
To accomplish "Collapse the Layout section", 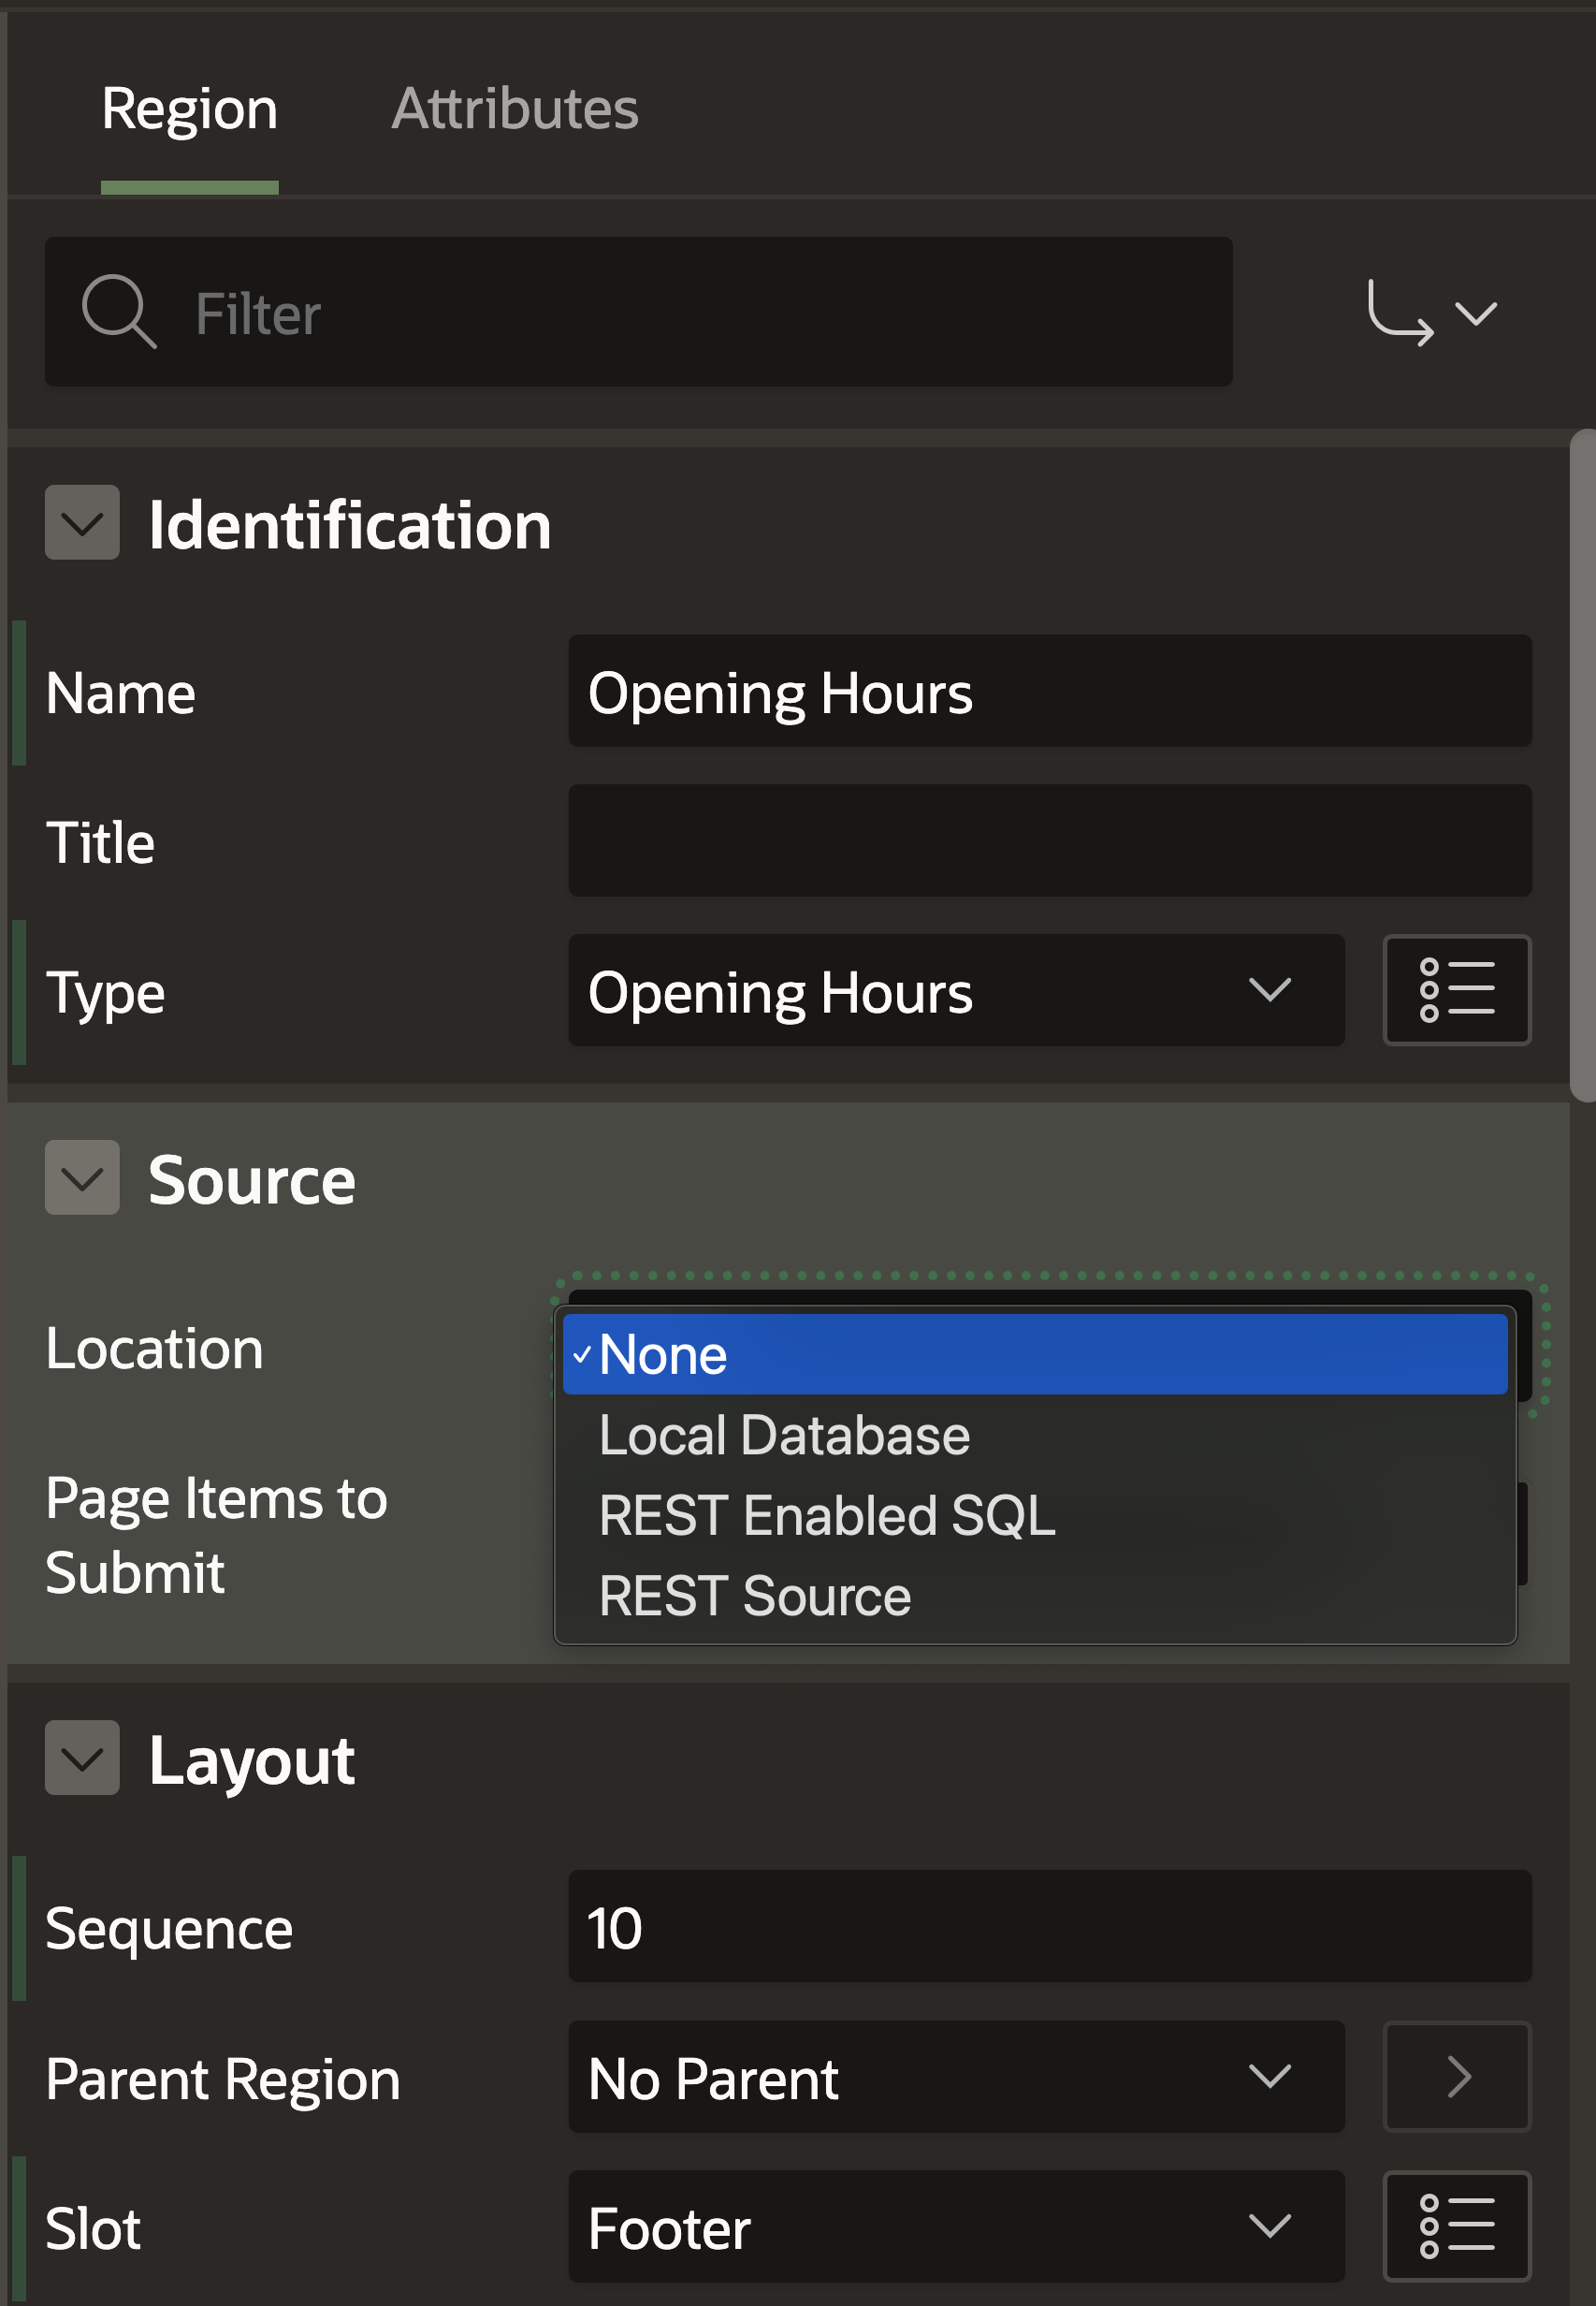I will (x=82, y=1758).
